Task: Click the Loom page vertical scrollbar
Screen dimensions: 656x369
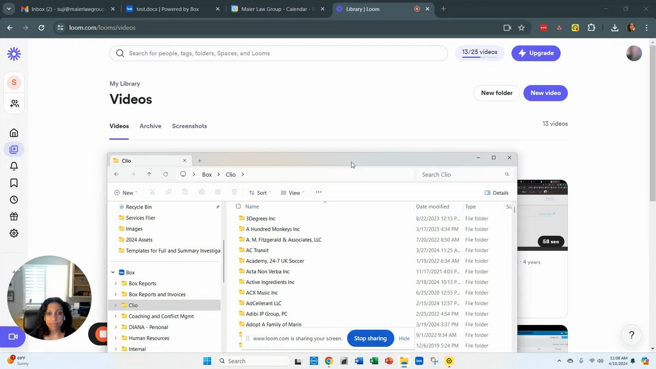Action: click(x=652, y=123)
